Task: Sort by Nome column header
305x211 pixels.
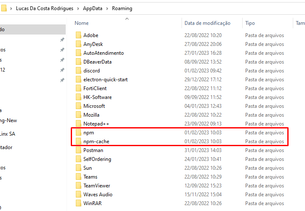Action: point(81,23)
